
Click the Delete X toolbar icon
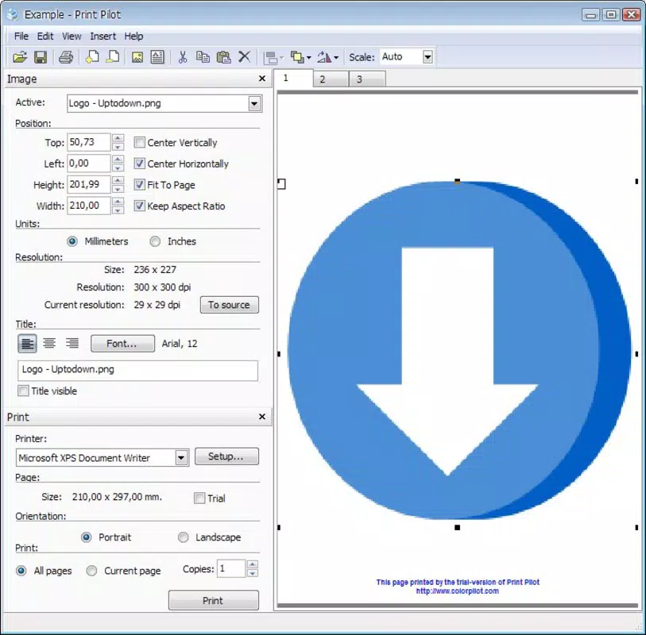(x=245, y=57)
